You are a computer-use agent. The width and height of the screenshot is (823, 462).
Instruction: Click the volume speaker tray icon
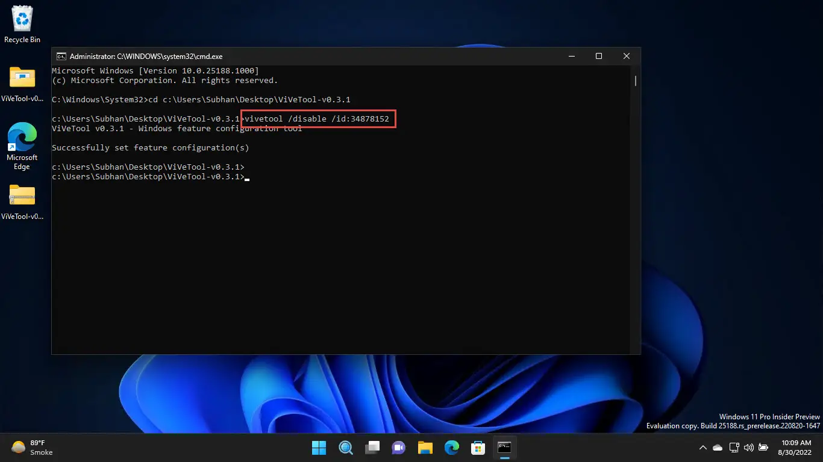[749, 448]
